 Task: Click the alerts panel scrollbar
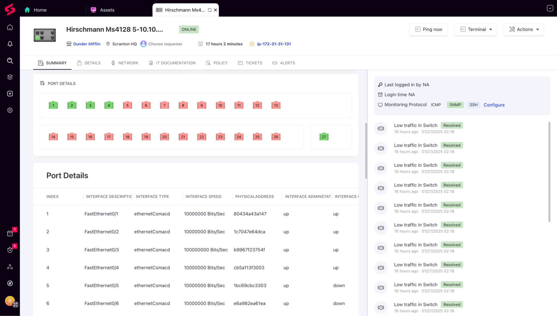pos(549,171)
